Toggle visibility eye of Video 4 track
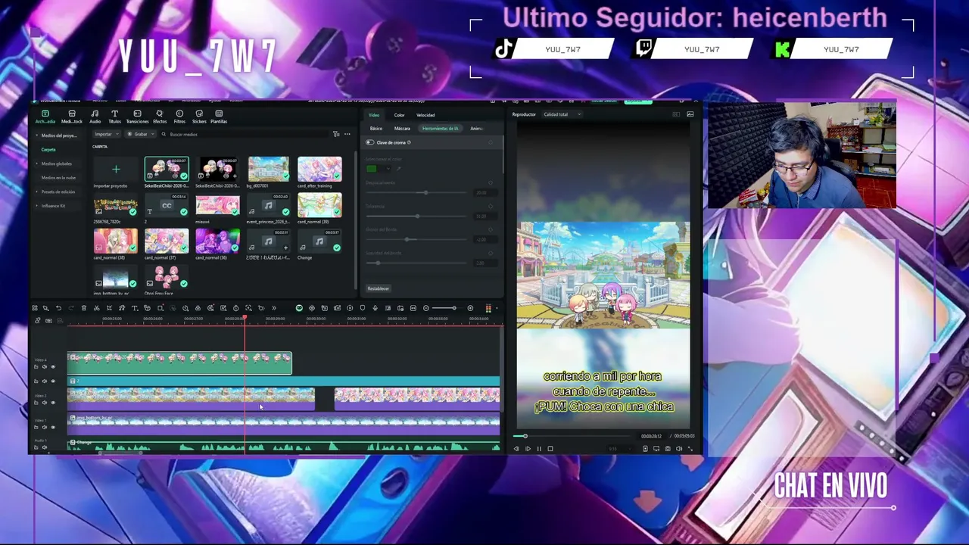This screenshot has width=969, height=545. 53,367
